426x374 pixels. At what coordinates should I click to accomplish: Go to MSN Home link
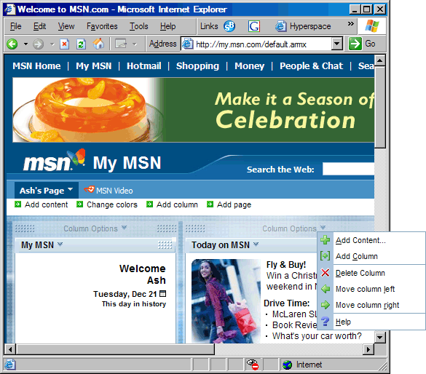tap(36, 65)
